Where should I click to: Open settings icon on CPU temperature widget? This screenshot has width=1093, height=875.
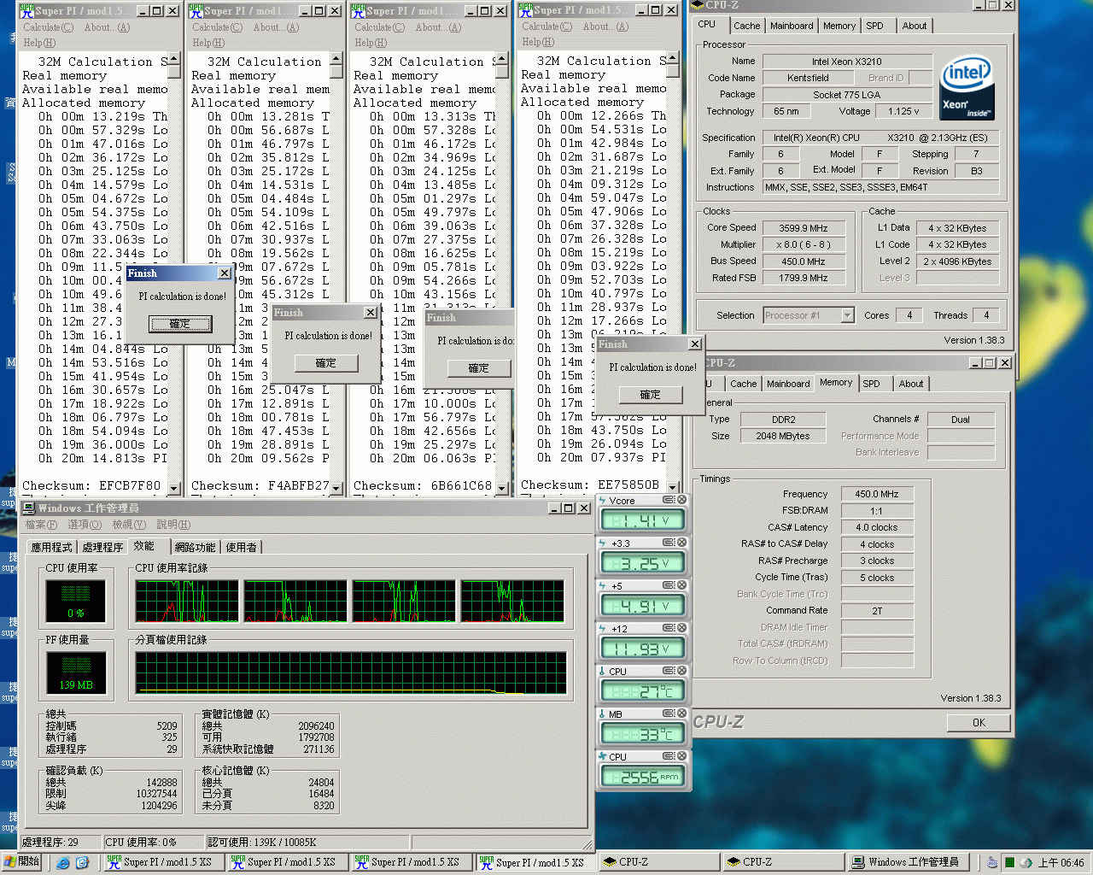coord(669,671)
